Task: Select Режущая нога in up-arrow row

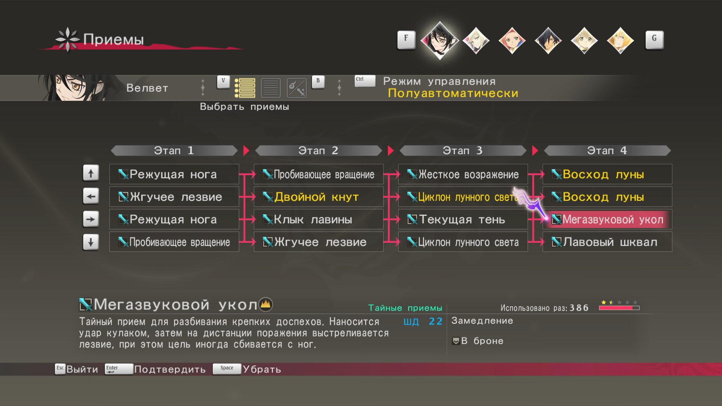Action: pos(174,174)
